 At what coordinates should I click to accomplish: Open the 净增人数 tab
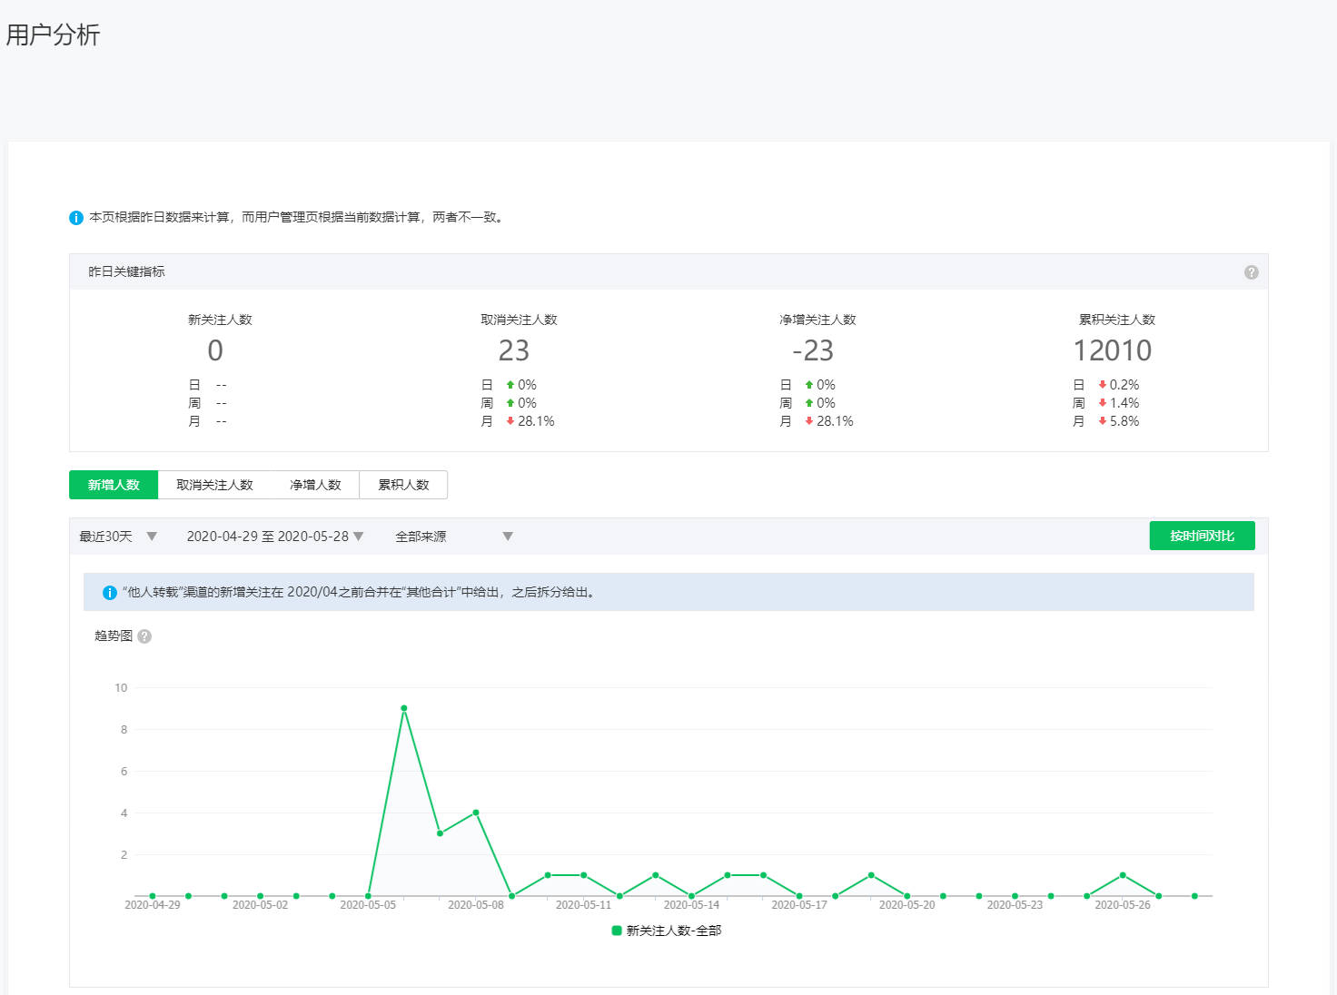315,485
